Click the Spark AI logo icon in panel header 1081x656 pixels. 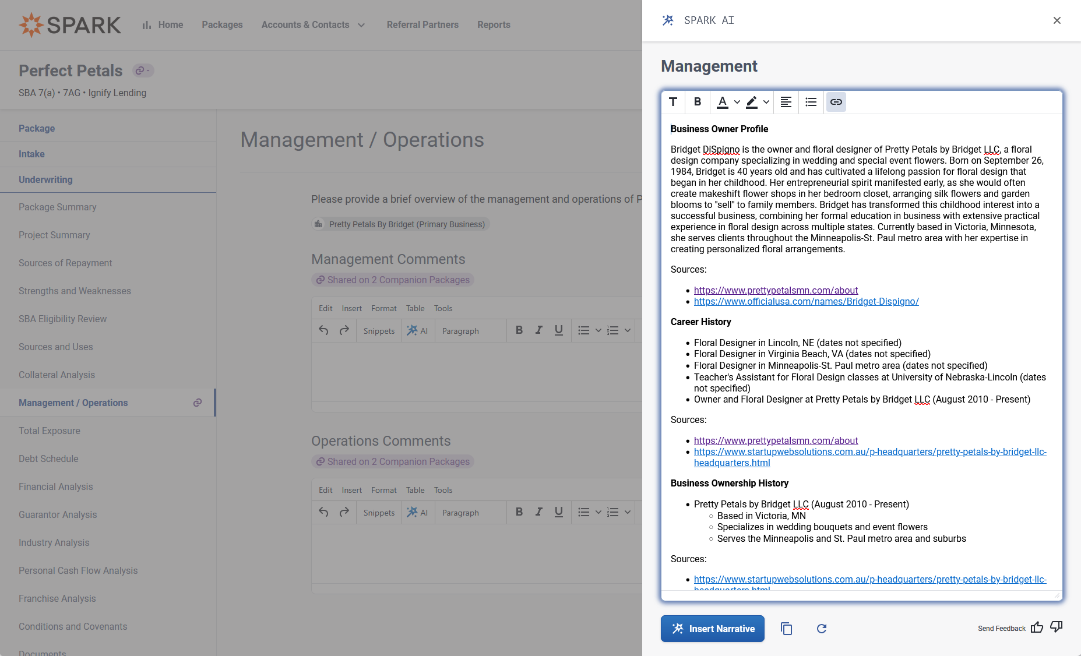(x=668, y=20)
